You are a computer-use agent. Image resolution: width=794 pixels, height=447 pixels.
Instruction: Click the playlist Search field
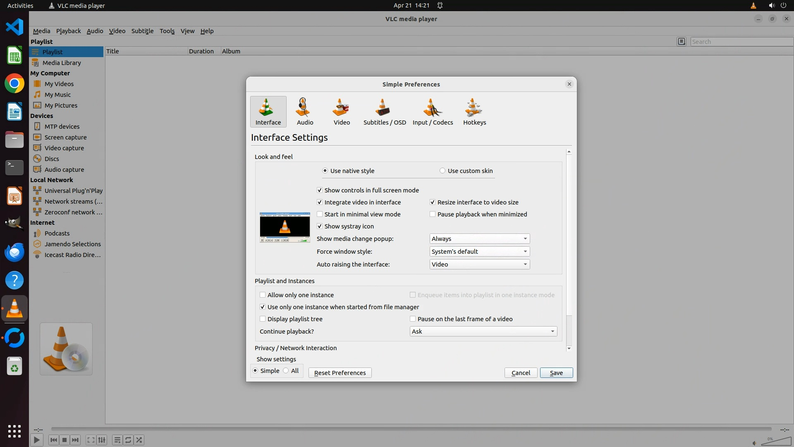click(x=740, y=42)
